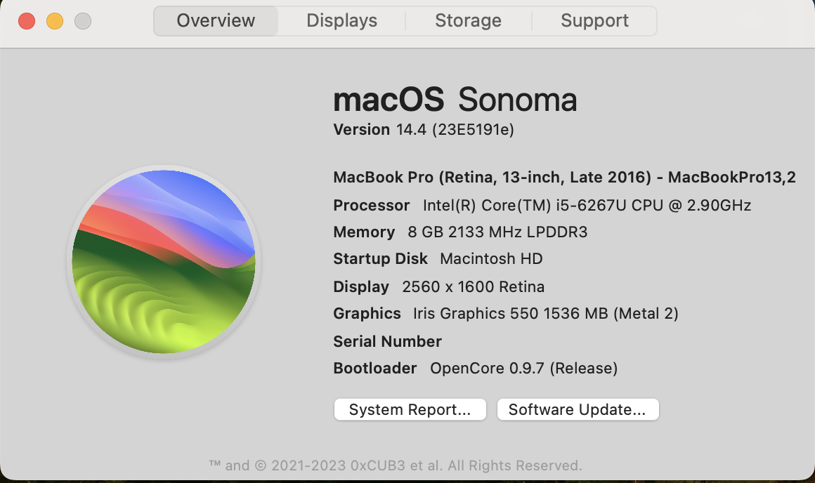Open the Displays tab
Screen dimensions: 815x483
pos(341,21)
